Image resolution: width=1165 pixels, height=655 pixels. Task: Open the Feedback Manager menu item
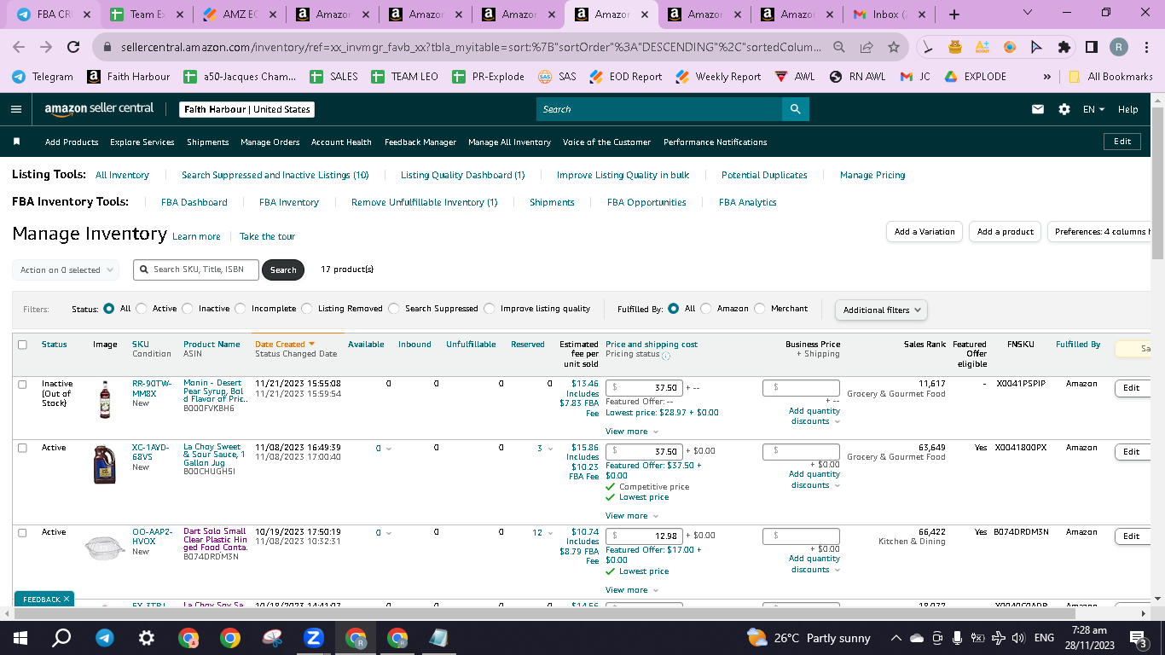[420, 142]
